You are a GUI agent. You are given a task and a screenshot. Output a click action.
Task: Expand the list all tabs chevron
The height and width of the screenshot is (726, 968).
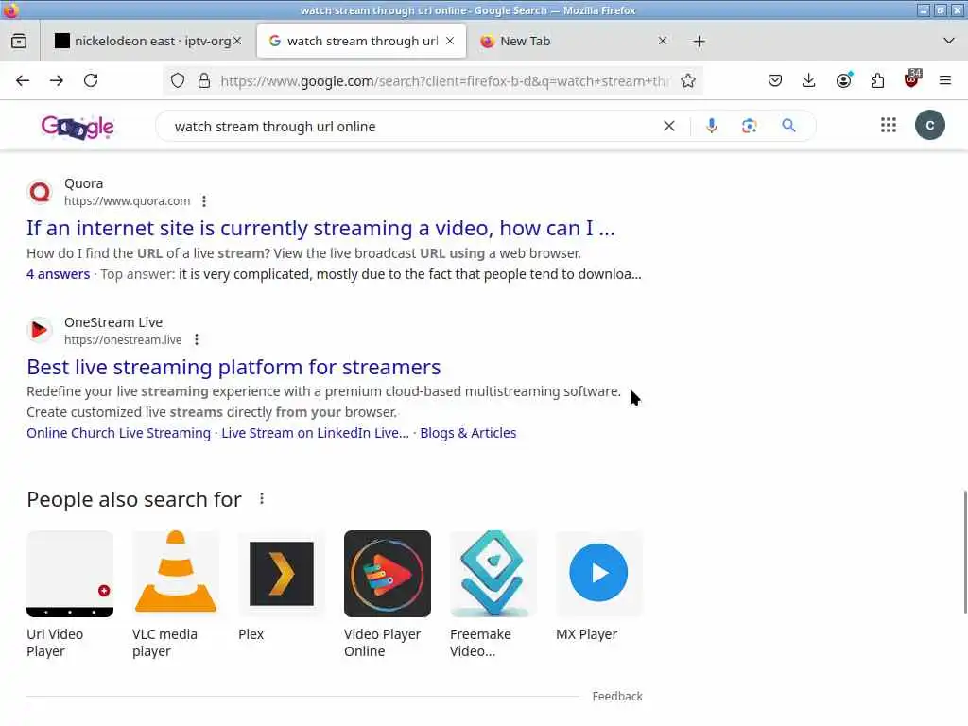tap(949, 42)
